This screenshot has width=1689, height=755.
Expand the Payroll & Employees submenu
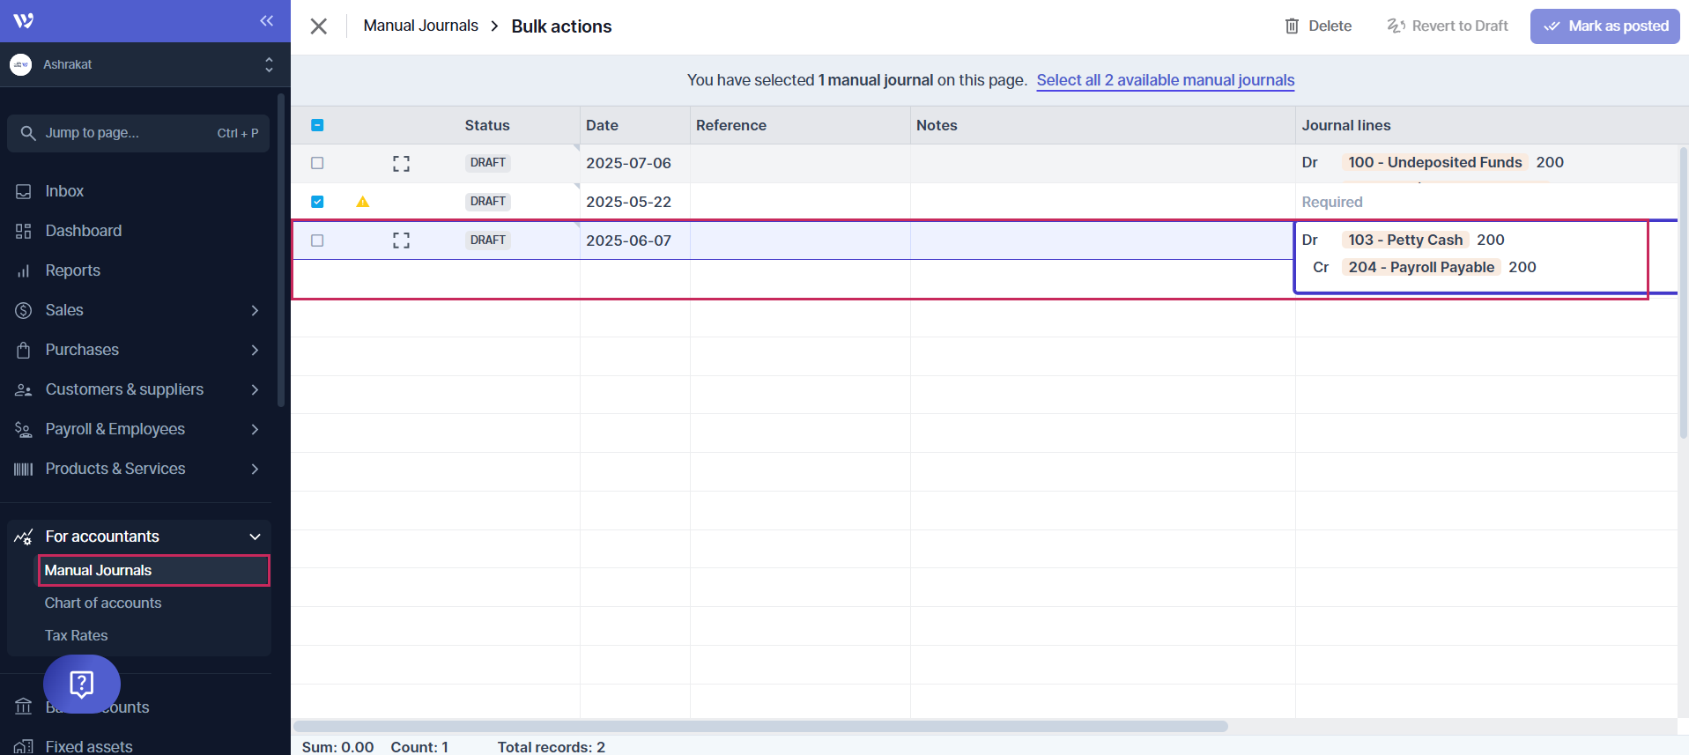(x=255, y=429)
